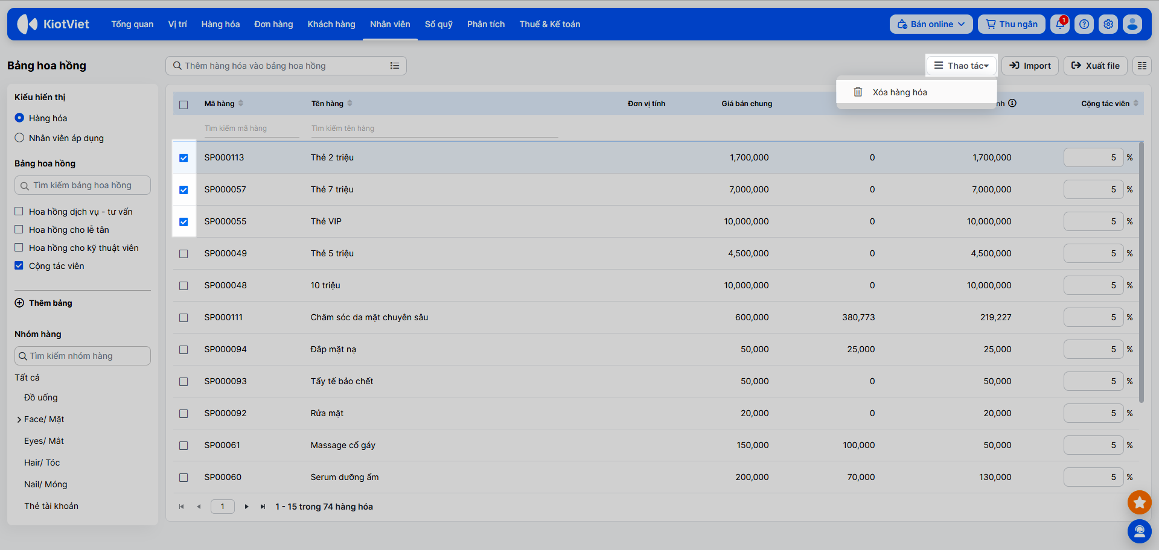Click the column layout icon beside Xuất file
Screen dimensions: 1159x550
(1142, 66)
